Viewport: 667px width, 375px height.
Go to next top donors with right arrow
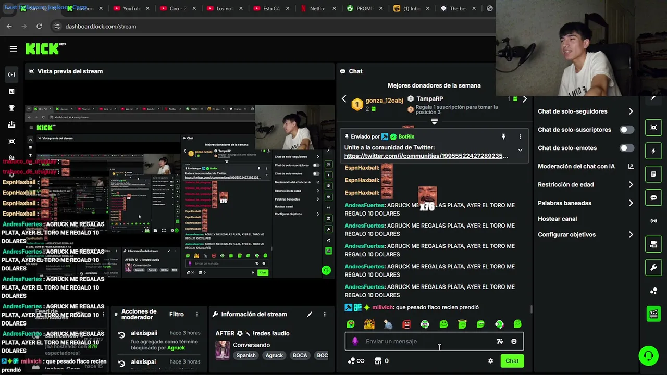525,99
